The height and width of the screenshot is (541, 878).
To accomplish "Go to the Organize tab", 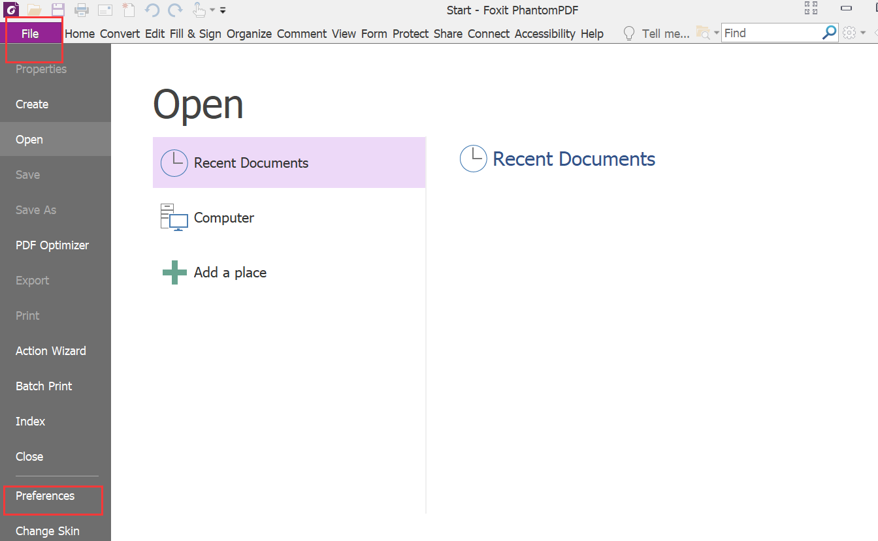I will (249, 34).
